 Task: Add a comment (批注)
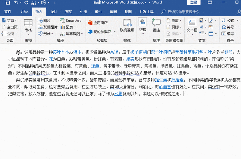(x=156, y=25)
